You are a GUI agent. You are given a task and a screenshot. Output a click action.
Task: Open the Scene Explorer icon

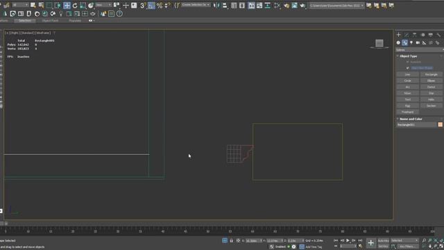click(234, 6)
